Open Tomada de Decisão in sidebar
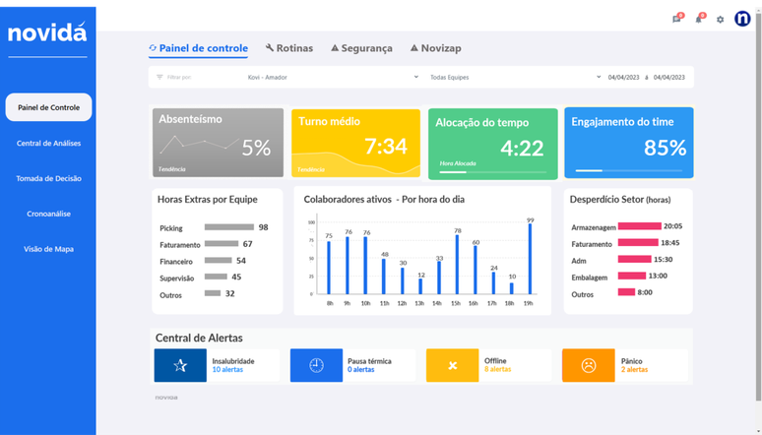Image resolution: width=762 pixels, height=435 pixels. 48,178
